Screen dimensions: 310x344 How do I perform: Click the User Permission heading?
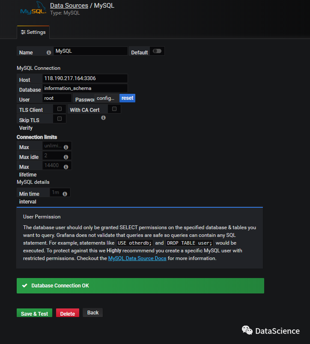point(42,217)
